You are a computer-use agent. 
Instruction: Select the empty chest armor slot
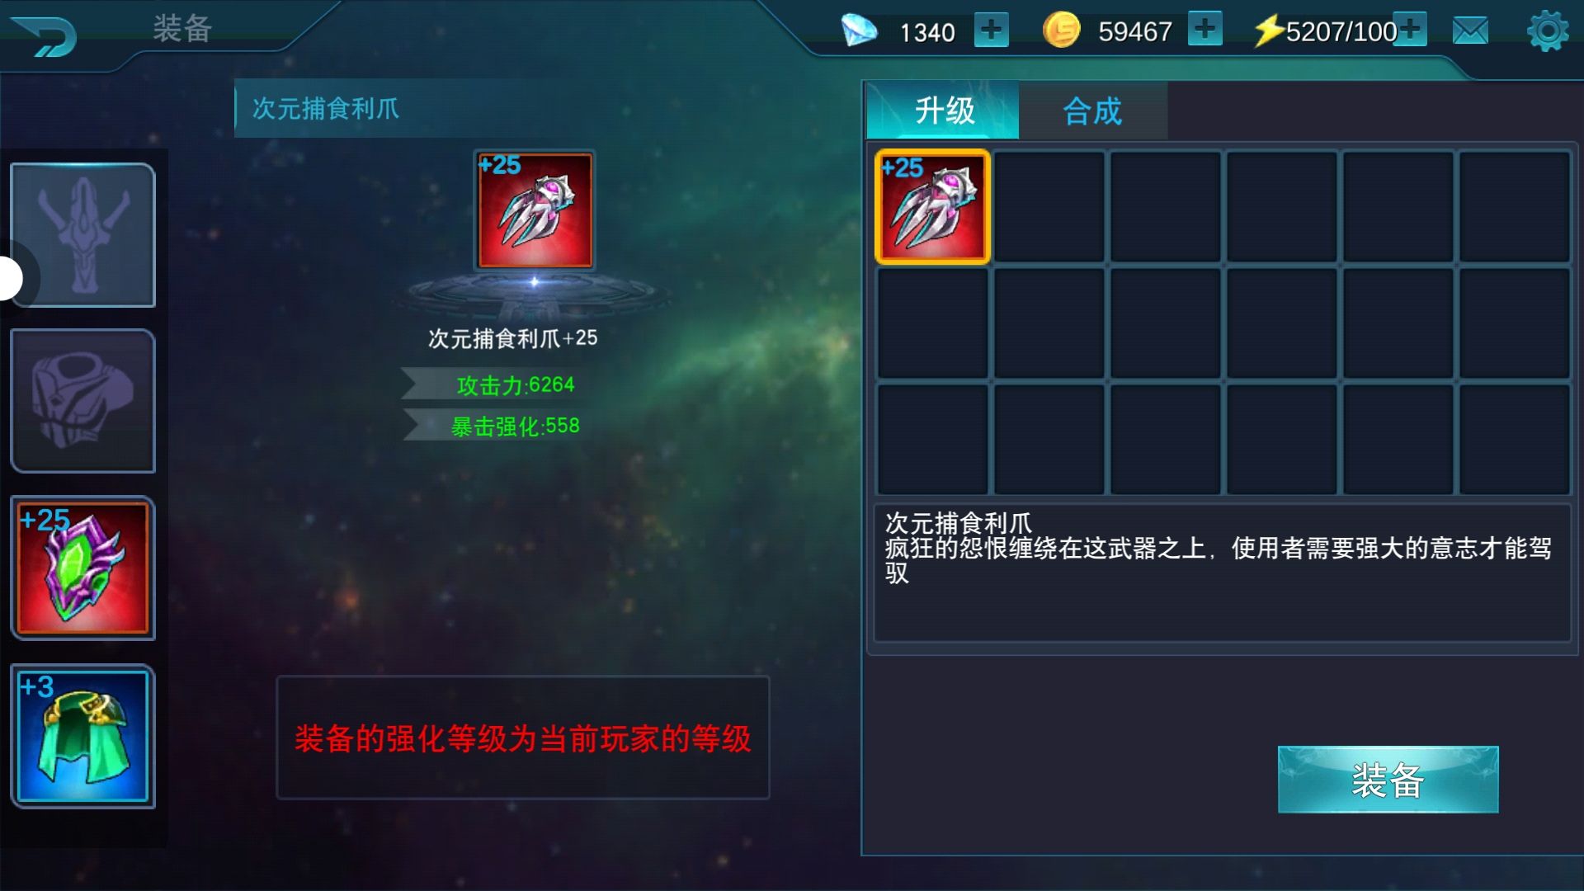coord(82,401)
